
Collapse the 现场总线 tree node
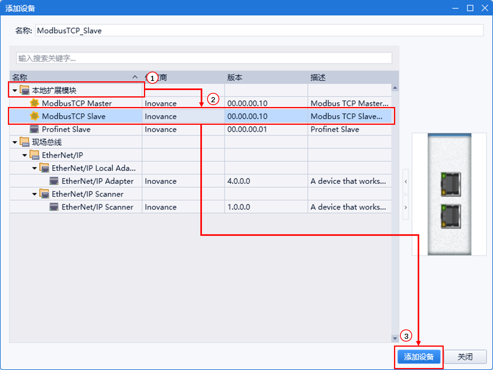click(15, 143)
